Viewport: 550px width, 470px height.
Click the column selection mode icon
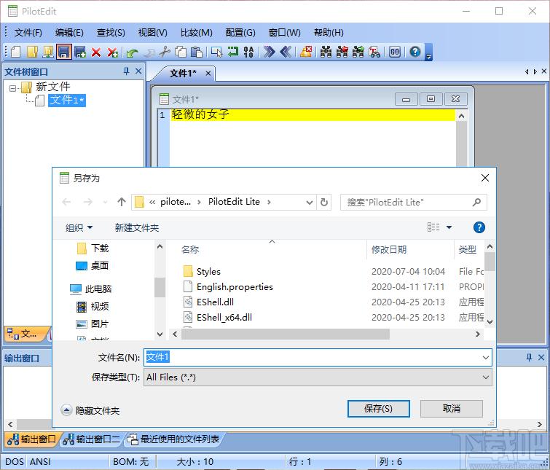click(216, 52)
